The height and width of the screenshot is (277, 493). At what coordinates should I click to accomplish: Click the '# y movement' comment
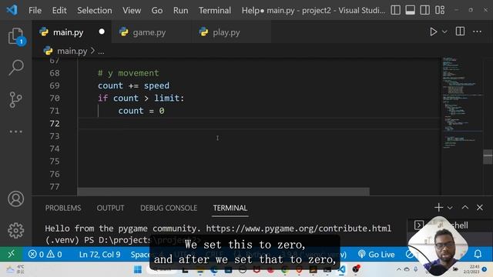[x=129, y=73]
